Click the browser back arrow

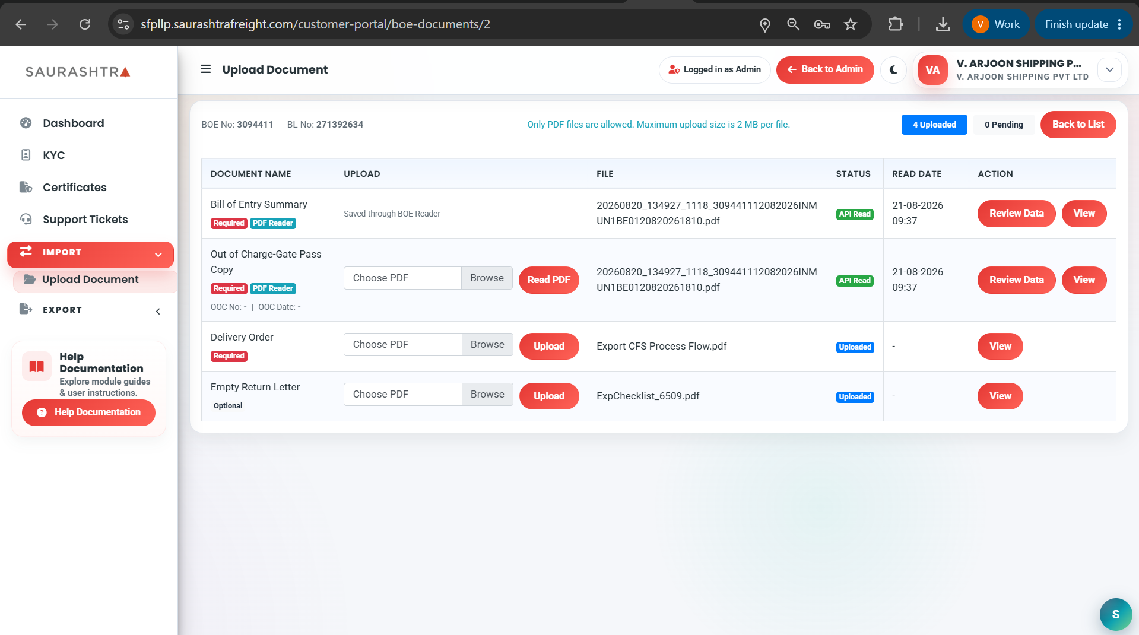21,24
